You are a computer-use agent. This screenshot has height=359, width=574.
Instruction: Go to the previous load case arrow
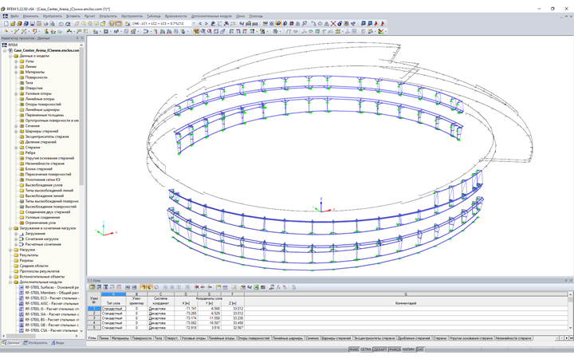(x=200, y=23)
